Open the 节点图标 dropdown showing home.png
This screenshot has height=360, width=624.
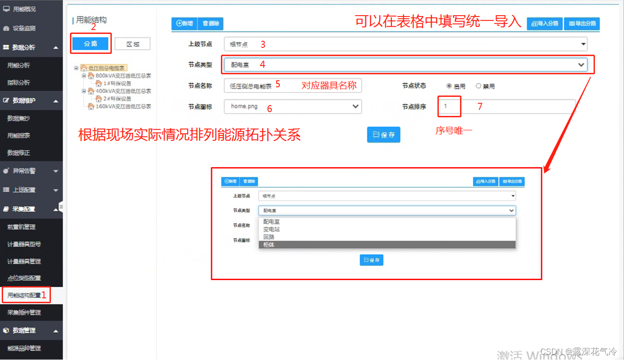click(x=293, y=106)
